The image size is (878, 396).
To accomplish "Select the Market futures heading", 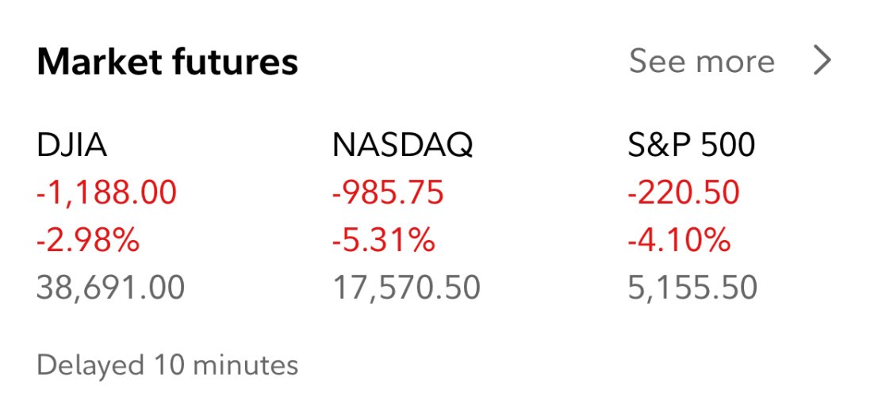I will pyautogui.click(x=167, y=62).
